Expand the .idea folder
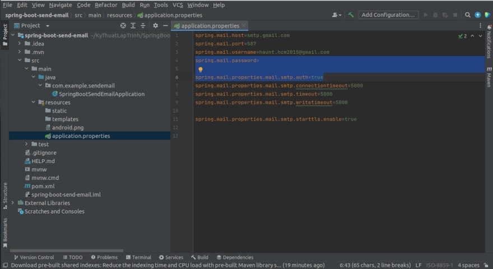 coord(20,43)
